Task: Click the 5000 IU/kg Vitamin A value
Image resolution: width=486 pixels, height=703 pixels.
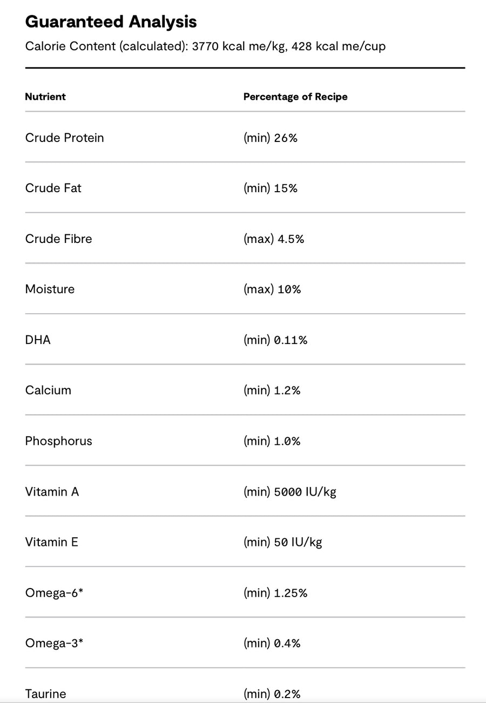Action: [x=290, y=491]
